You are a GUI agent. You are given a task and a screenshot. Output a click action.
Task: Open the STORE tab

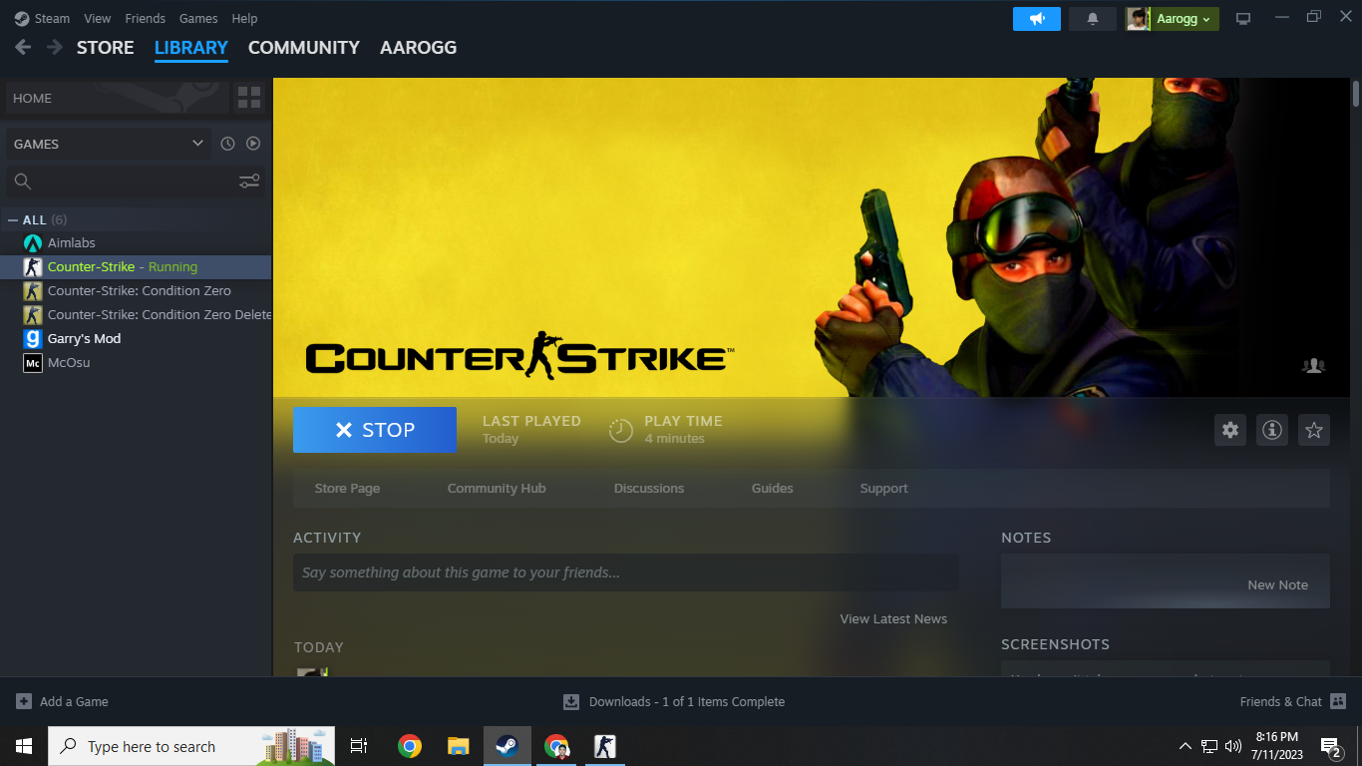pos(105,48)
